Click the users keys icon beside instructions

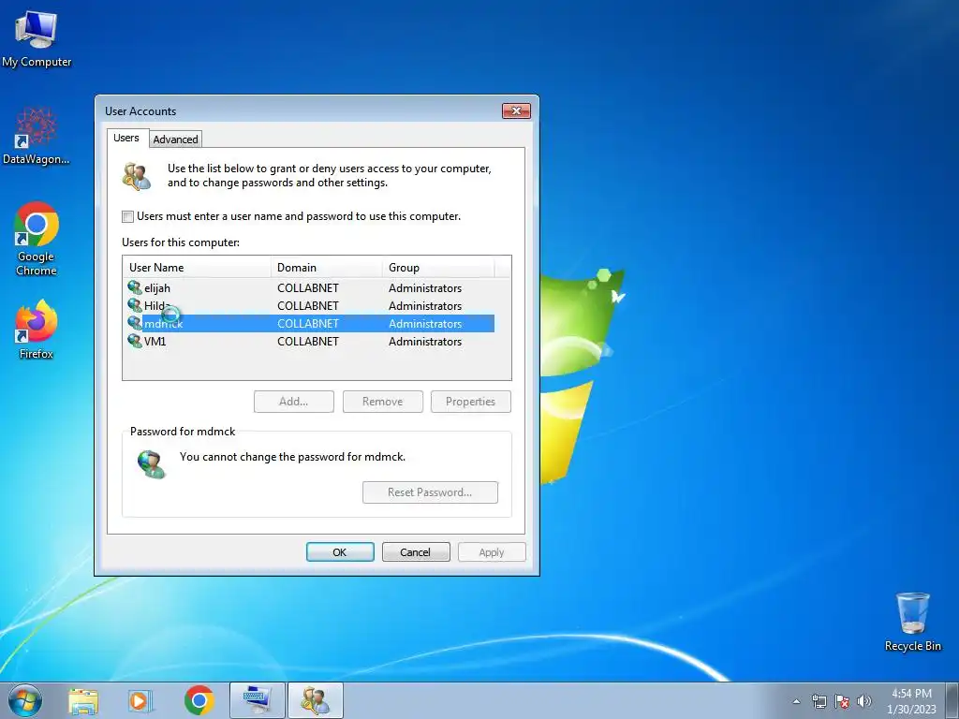click(x=137, y=177)
